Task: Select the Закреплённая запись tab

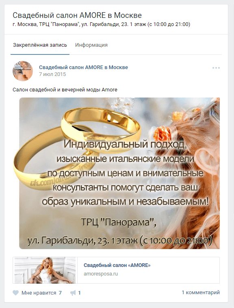Action: point(40,45)
